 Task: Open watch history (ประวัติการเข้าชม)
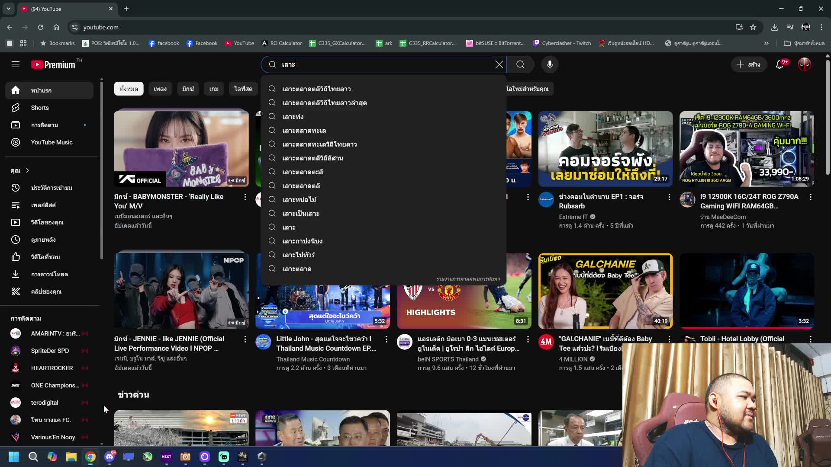49,188
